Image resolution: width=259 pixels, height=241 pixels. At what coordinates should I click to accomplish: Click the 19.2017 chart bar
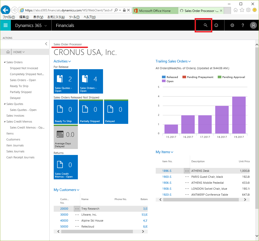[239, 115]
